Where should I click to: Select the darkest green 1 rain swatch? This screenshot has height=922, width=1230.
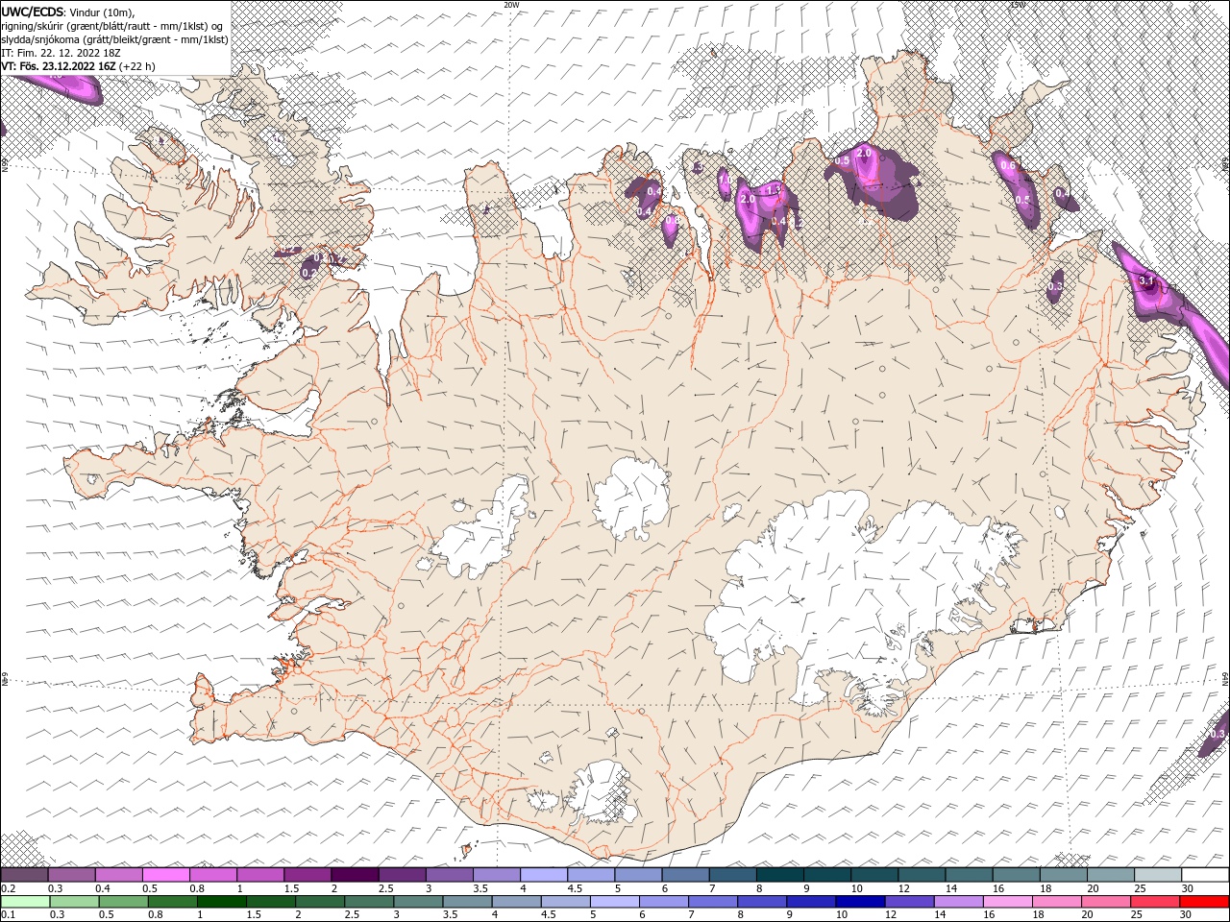[x=222, y=902]
